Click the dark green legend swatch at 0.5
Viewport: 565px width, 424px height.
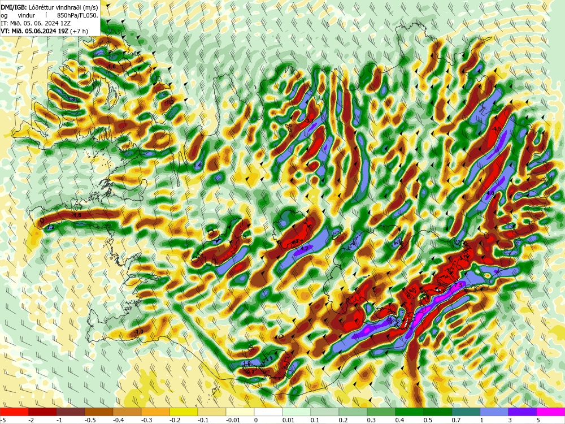click(438, 412)
